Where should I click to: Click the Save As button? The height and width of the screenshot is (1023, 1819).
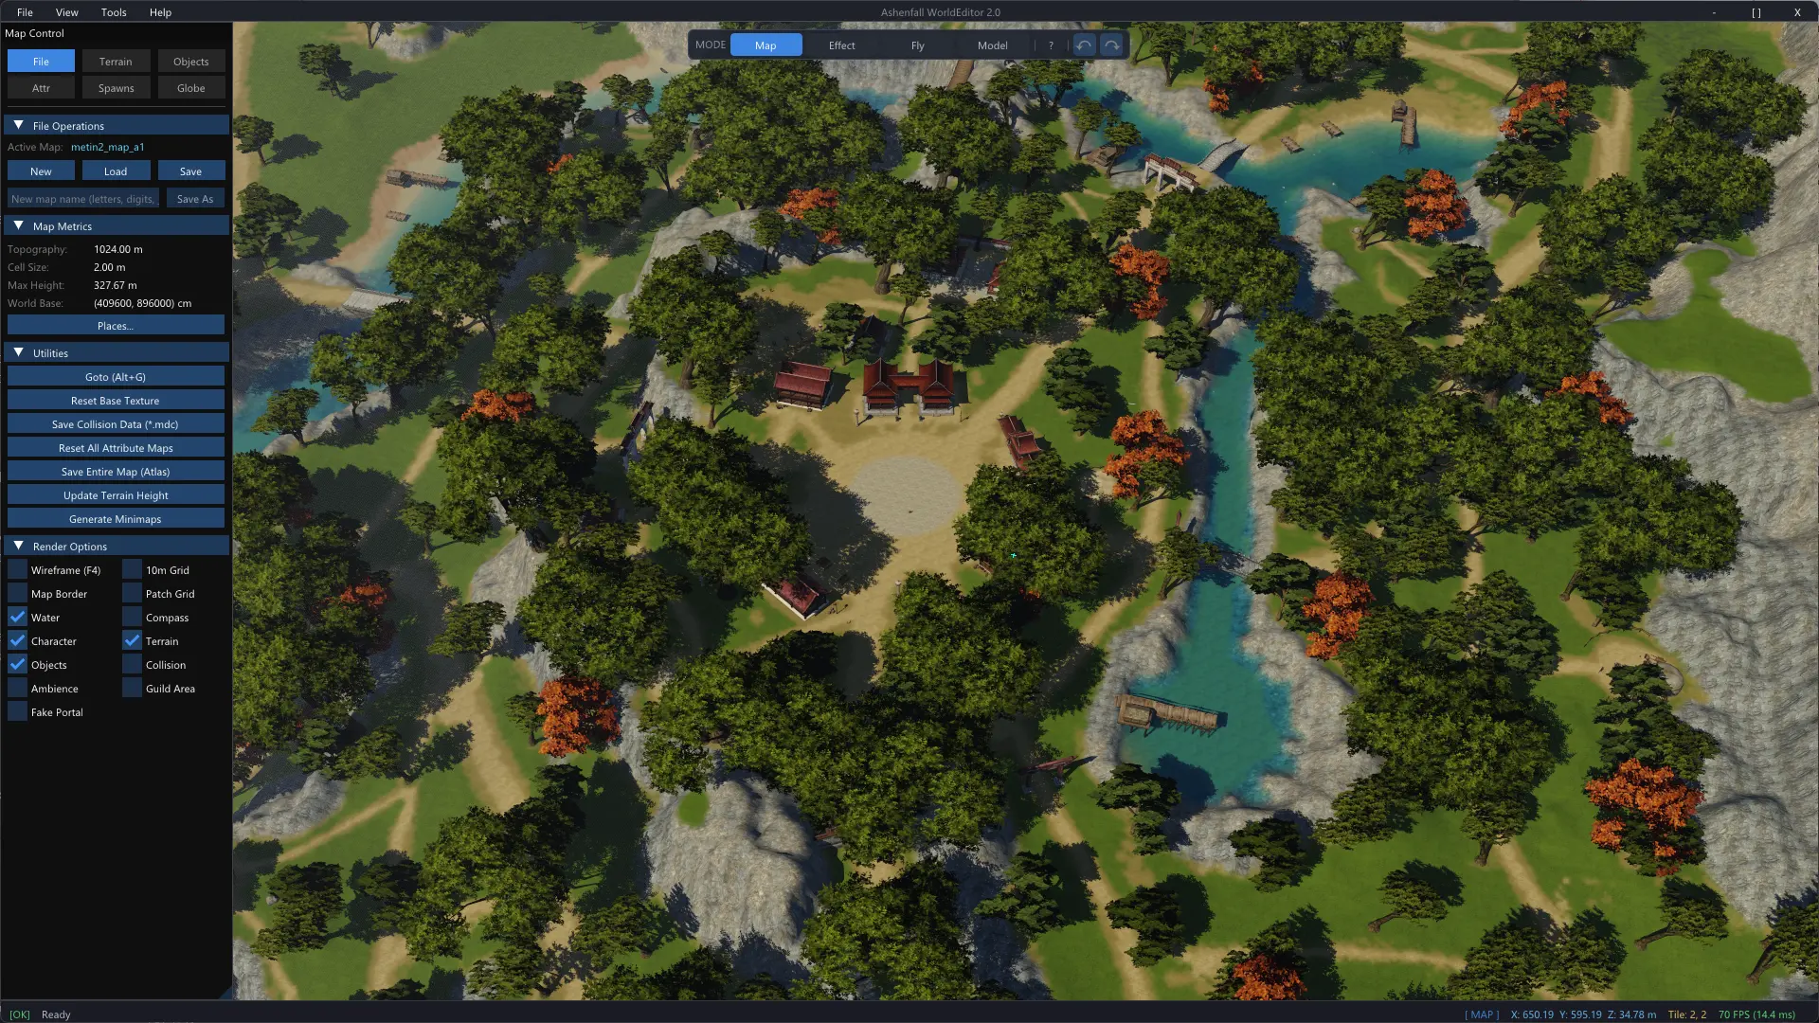(x=195, y=199)
